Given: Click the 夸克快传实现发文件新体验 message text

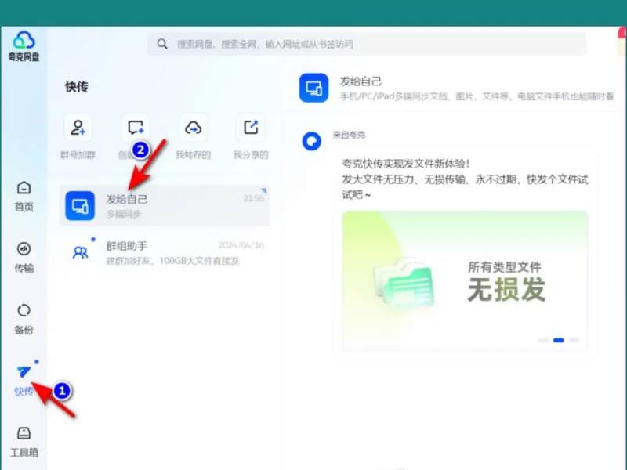Looking at the screenshot, I should tap(405, 164).
